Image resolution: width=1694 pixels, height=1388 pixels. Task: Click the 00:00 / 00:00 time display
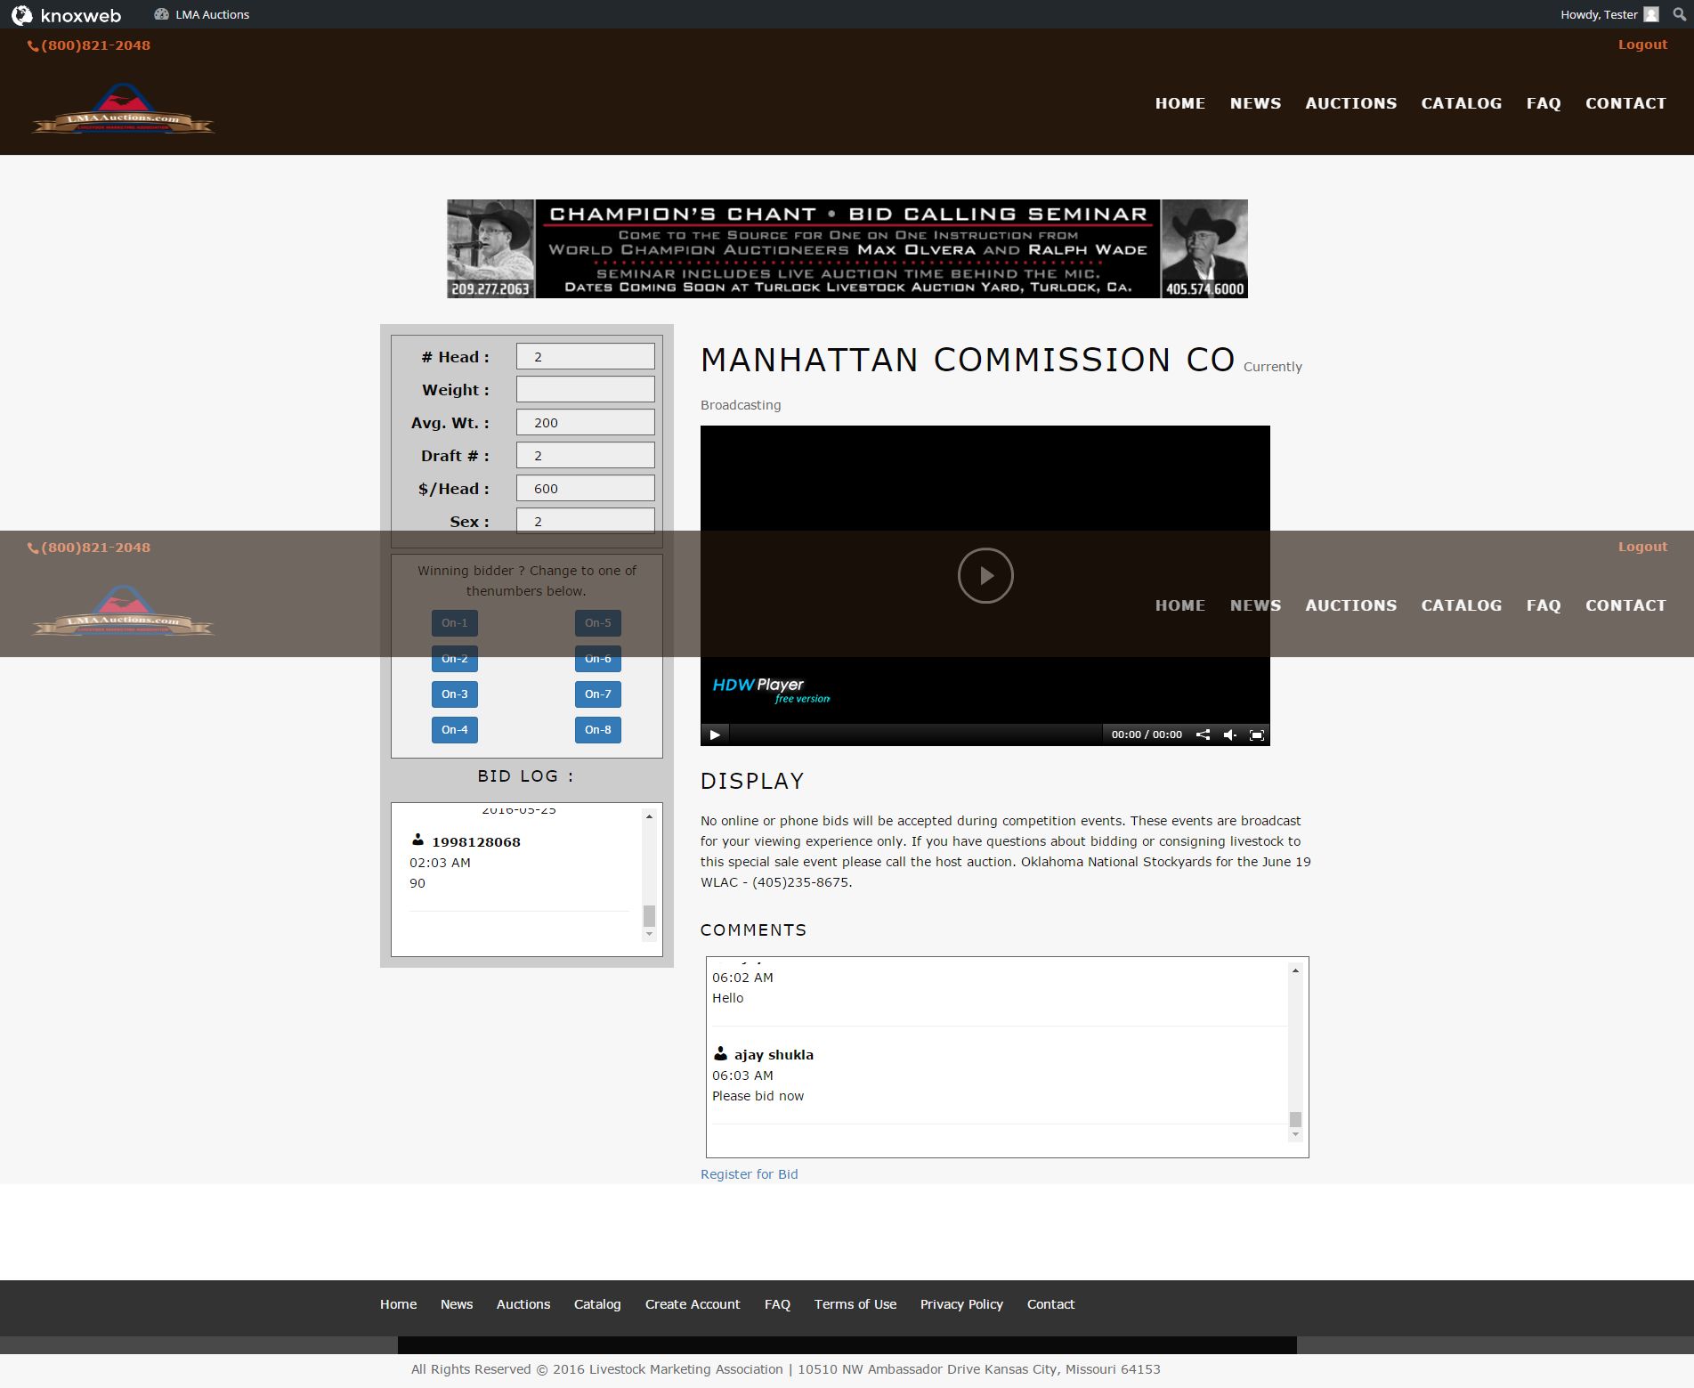tap(1147, 735)
